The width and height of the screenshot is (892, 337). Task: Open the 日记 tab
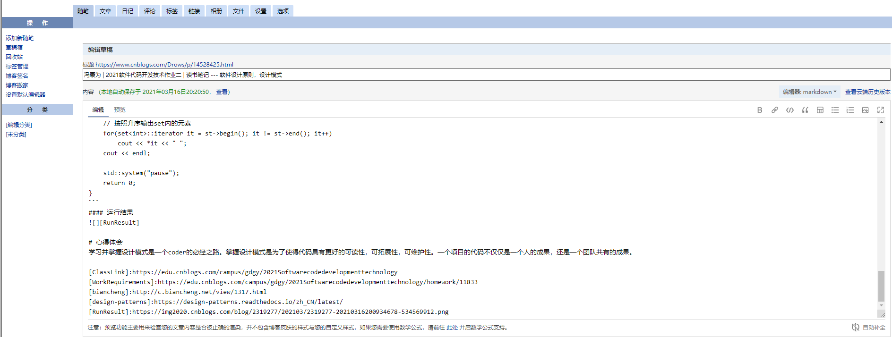[x=128, y=11]
